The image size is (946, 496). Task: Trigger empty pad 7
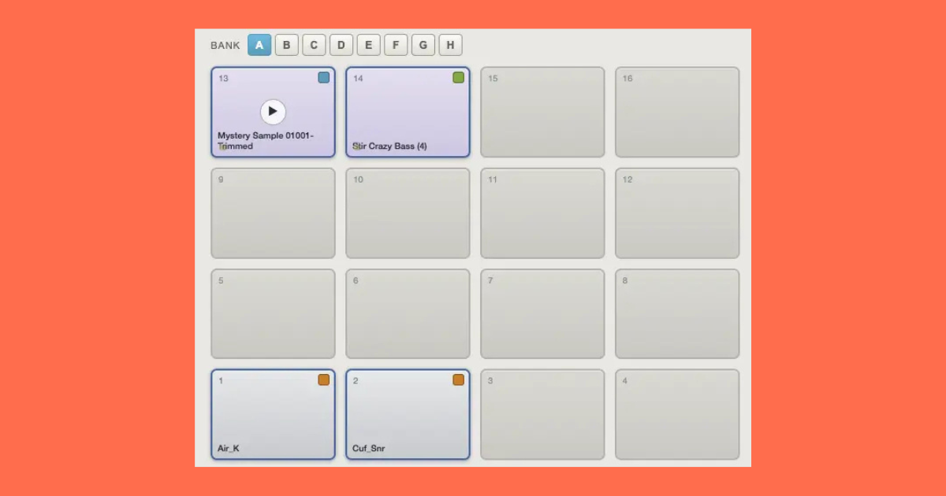(x=542, y=314)
